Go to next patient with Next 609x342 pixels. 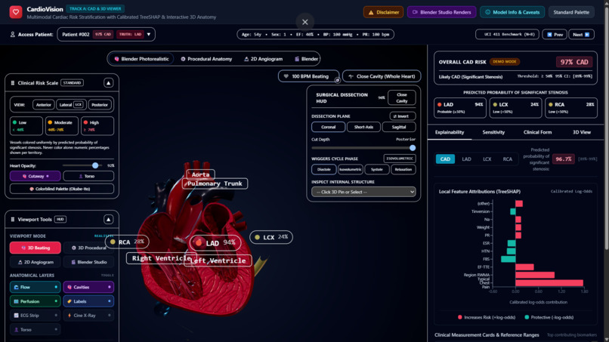[x=582, y=35]
